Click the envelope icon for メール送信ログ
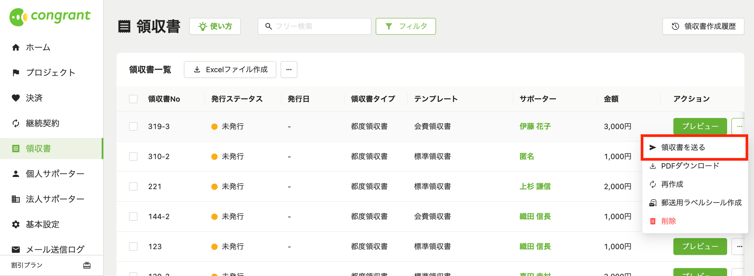Viewport: 754px width, 276px height. 15,250
